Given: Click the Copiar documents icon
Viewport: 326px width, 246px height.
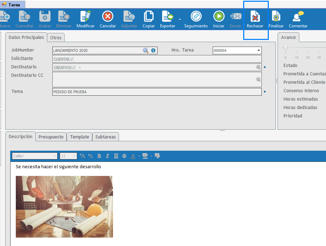Looking at the screenshot, I should (x=149, y=16).
